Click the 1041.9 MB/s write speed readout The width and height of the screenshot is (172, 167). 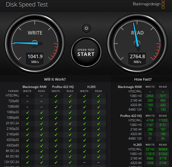click(35, 59)
